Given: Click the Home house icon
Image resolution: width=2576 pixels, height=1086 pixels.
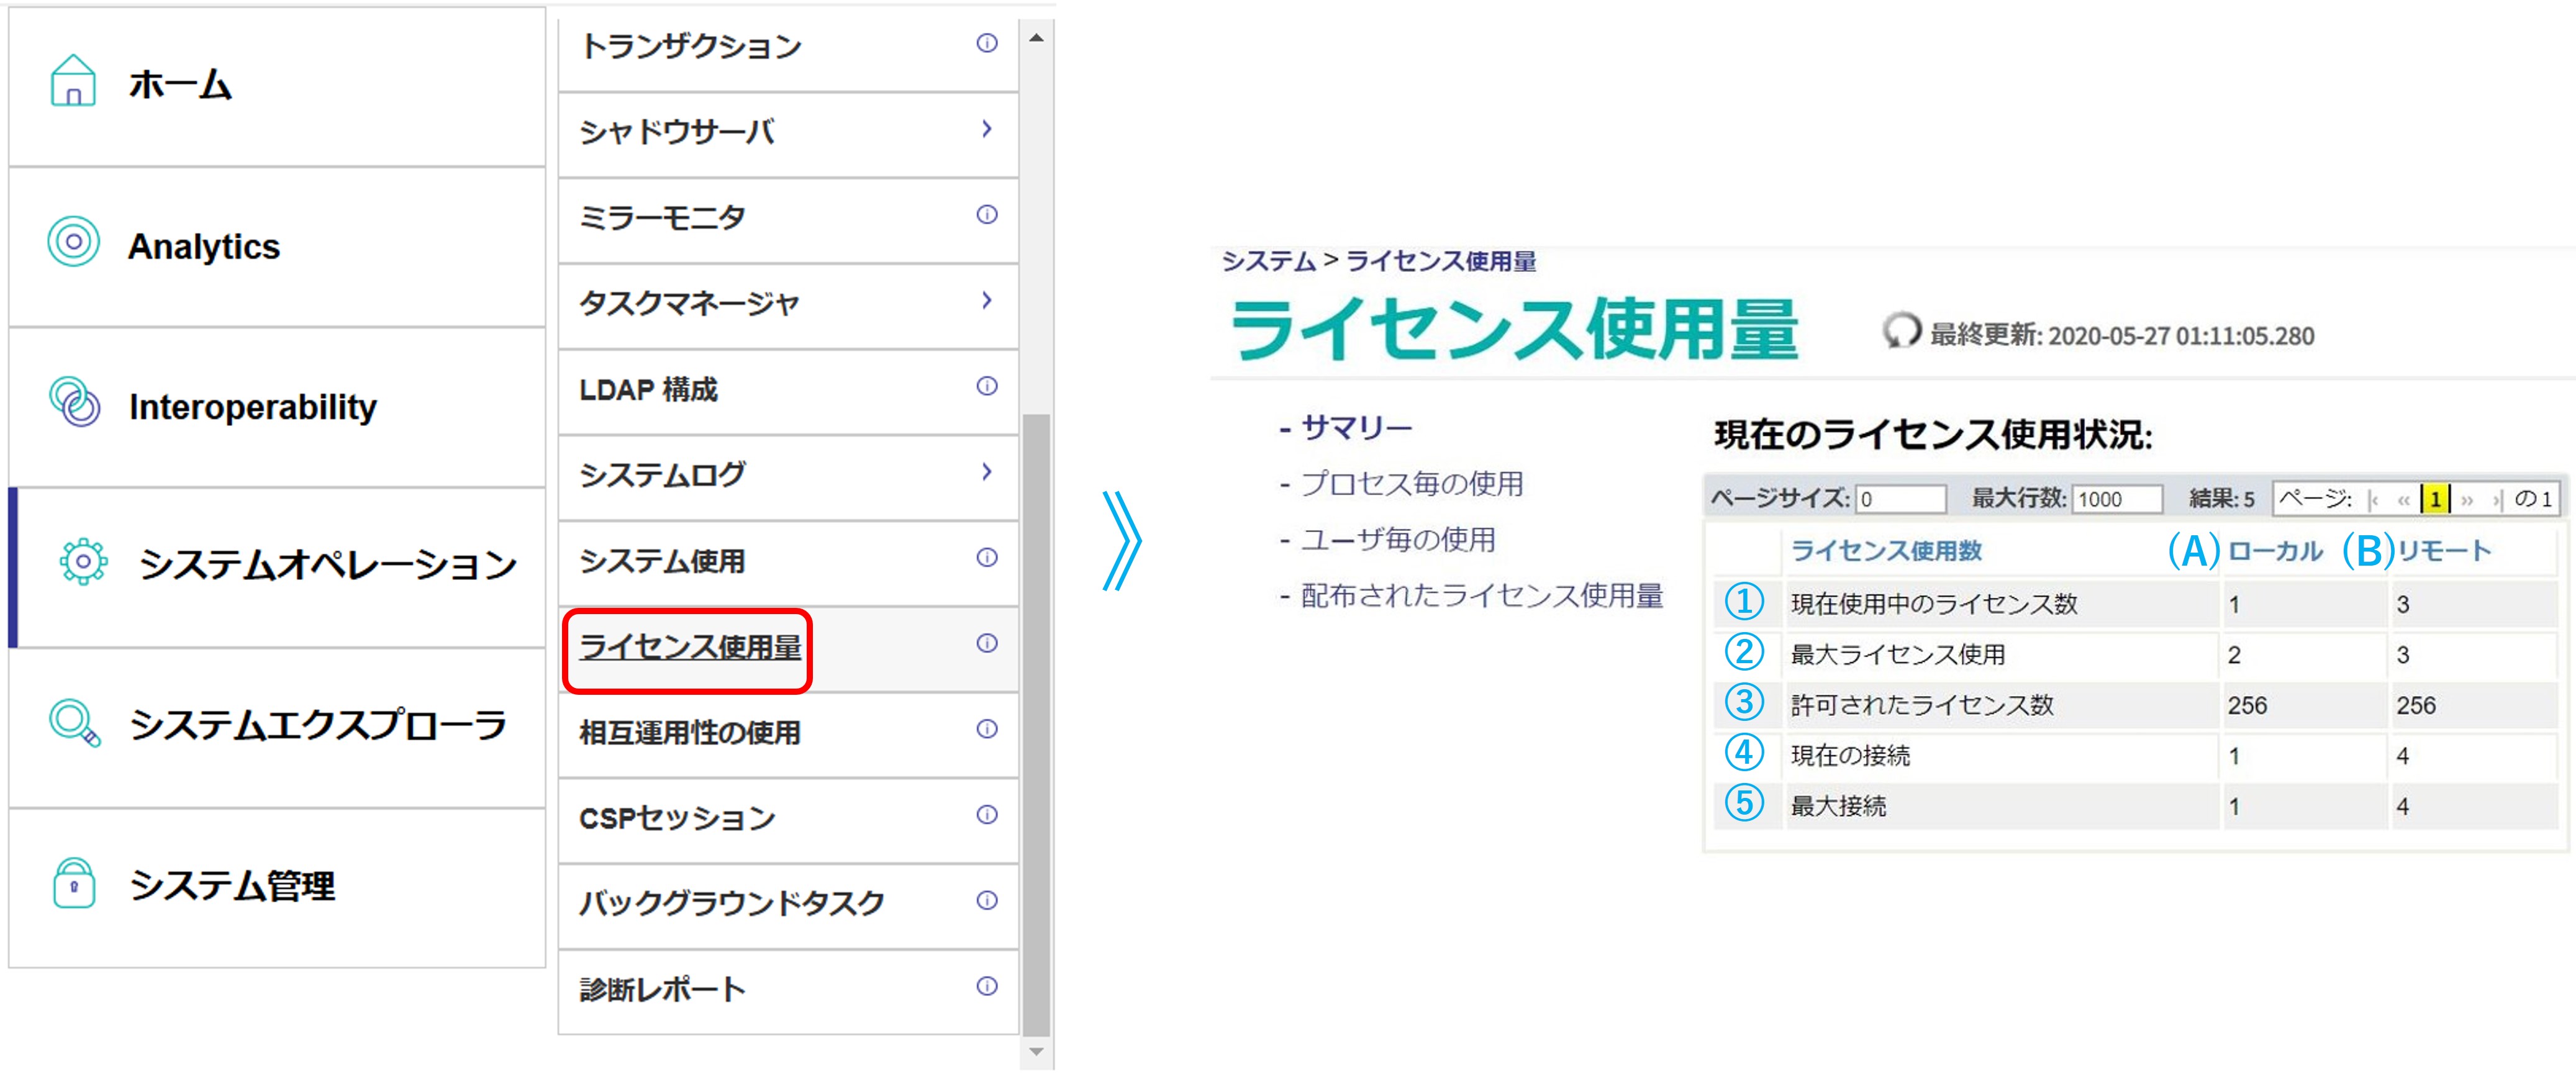Looking at the screenshot, I should (x=73, y=81).
